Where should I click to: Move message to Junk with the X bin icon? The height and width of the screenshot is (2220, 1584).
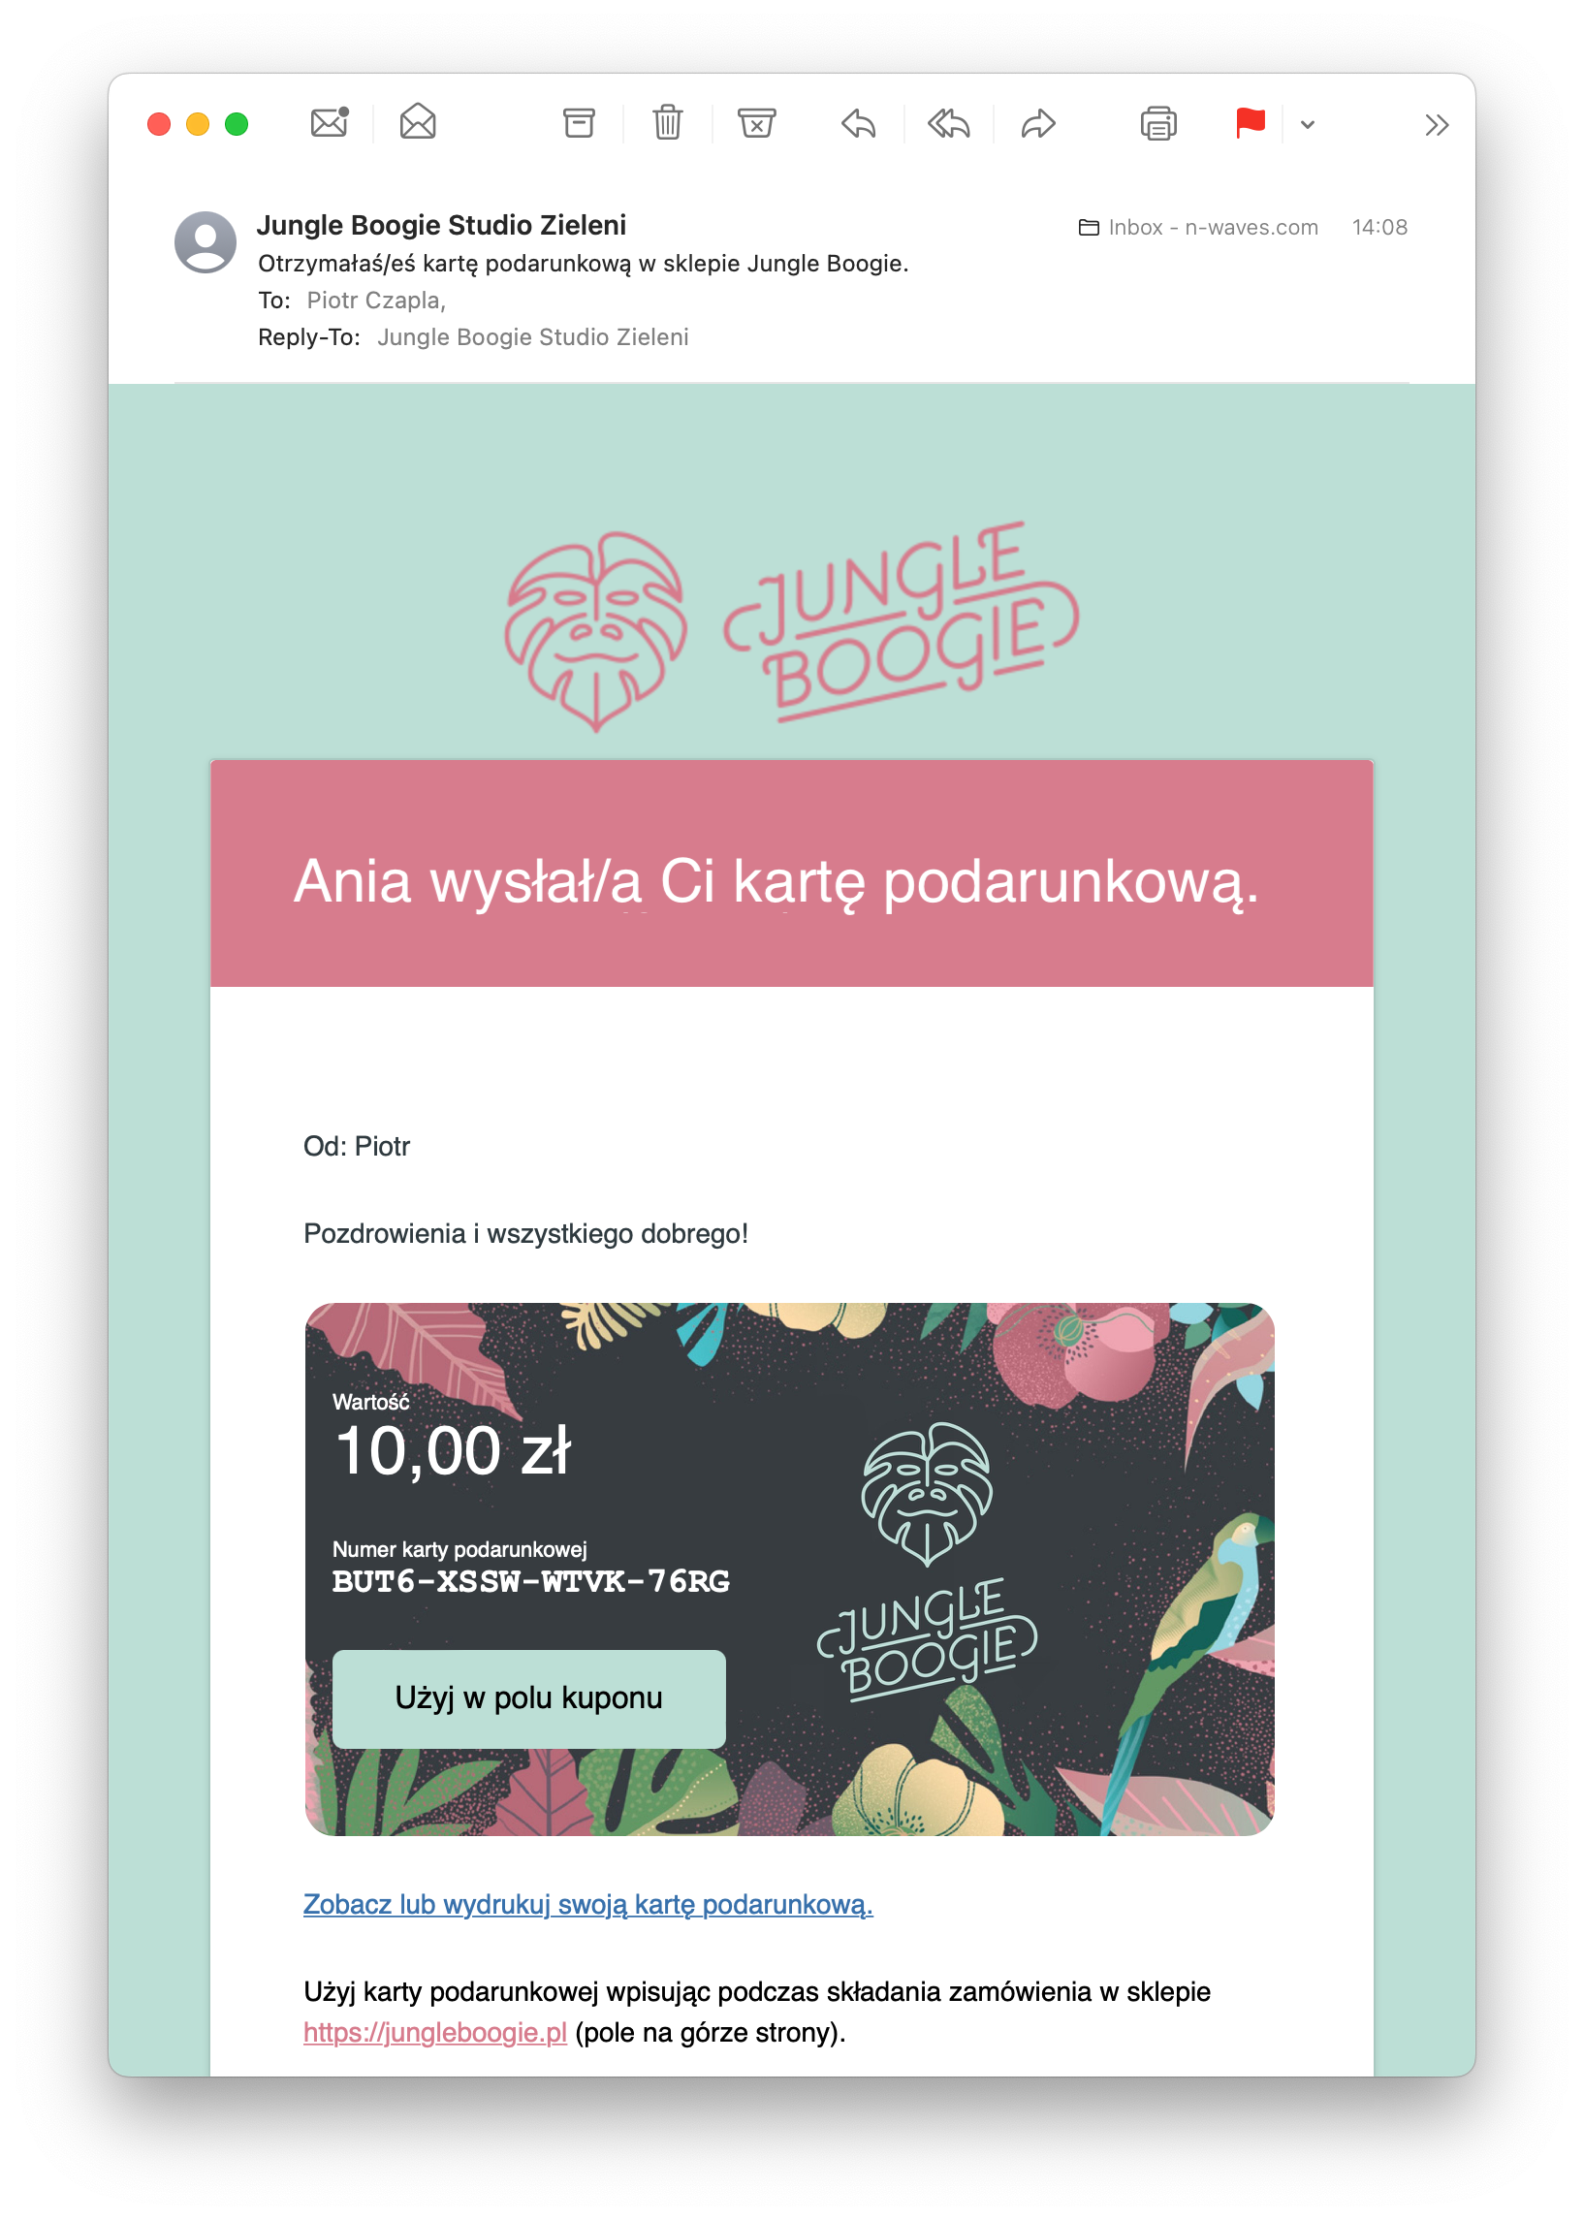click(756, 123)
